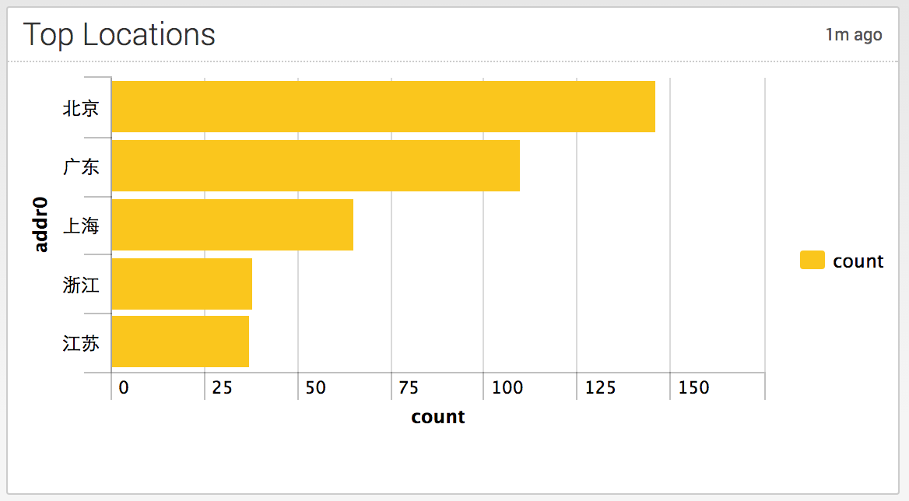Toggle the count series legend label
The width and height of the screenshot is (909, 501).
[858, 261]
